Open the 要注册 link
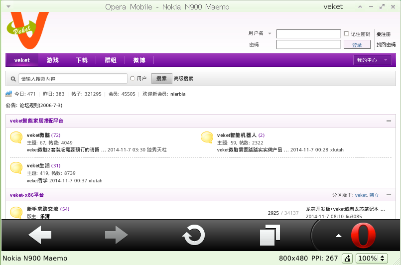The image size is (401, 265). [x=384, y=34]
